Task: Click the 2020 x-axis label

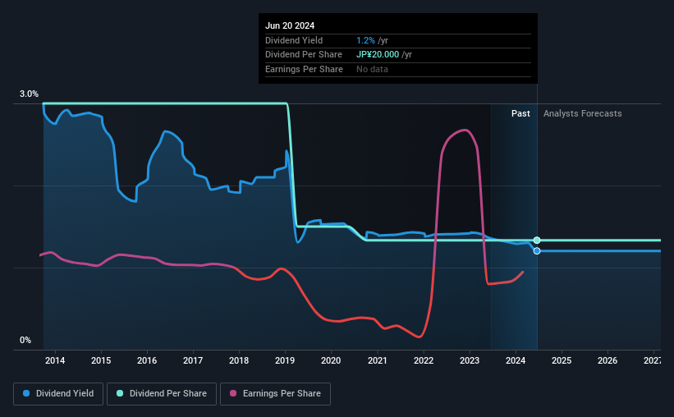Action: click(x=331, y=360)
